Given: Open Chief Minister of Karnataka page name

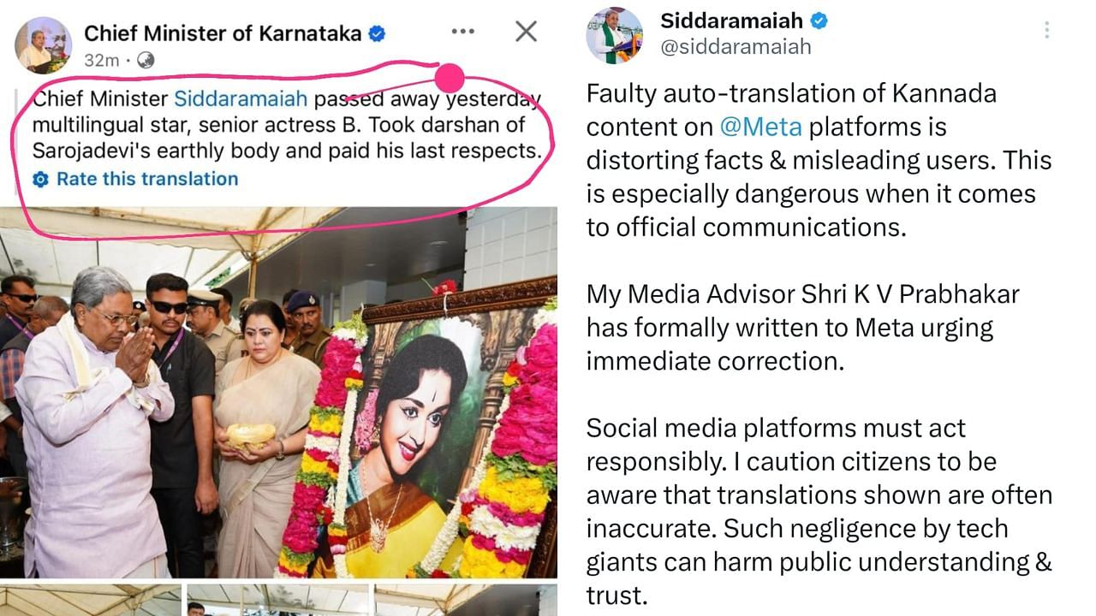Looking at the screenshot, I should [223, 33].
